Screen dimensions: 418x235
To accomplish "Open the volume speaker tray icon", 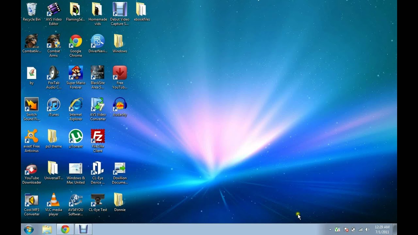I will click(368, 229).
